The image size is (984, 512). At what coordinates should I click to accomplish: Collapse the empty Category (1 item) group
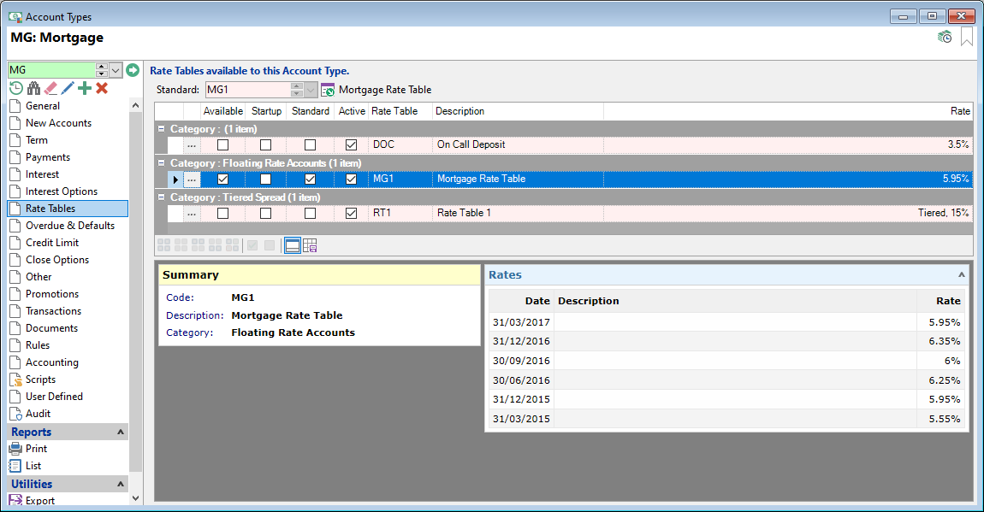pos(161,128)
